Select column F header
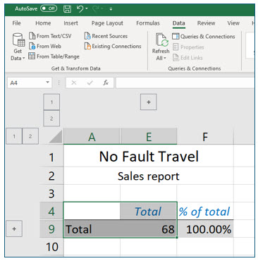Viewport: 258px width, 261px height. pos(205,137)
